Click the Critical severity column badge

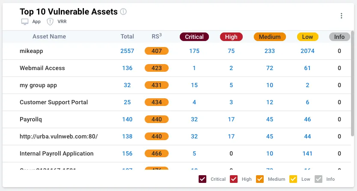click(194, 37)
